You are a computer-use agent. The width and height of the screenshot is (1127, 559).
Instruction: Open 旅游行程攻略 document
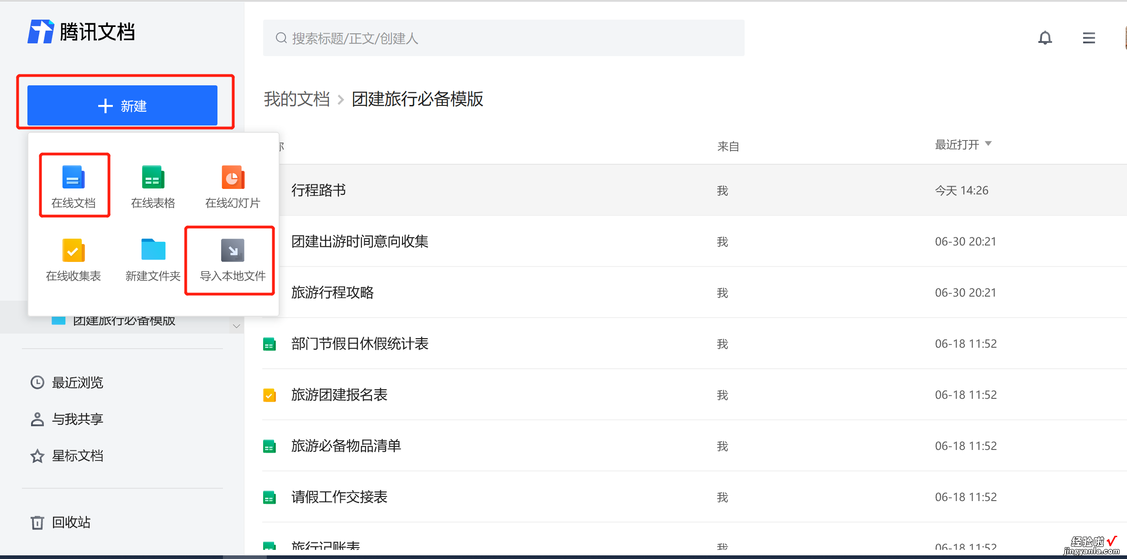(x=333, y=293)
